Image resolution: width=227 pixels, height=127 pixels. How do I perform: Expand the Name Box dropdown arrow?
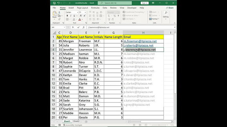point(64,27)
